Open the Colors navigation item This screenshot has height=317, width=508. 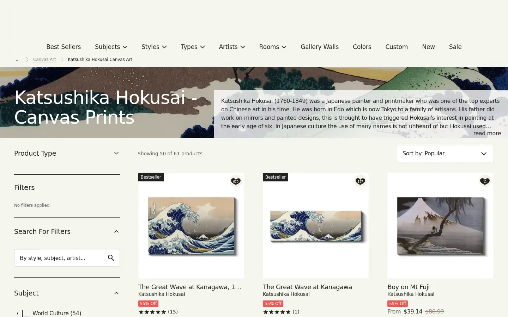pos(362,47)
